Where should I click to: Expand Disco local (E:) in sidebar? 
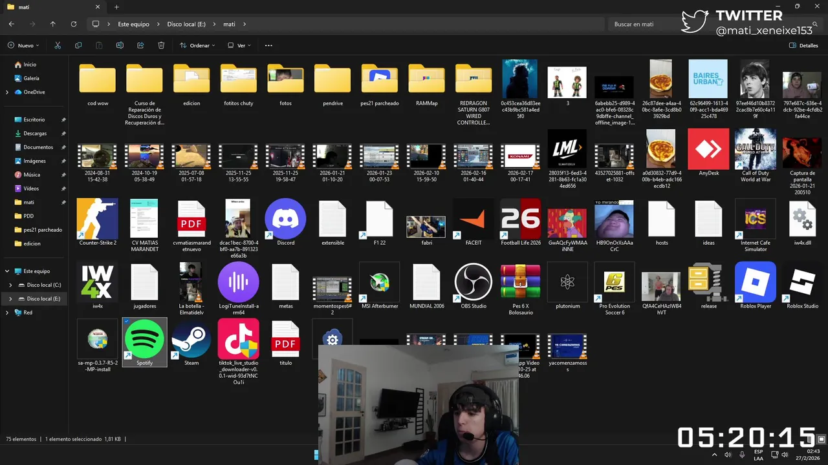coord(10,299)
